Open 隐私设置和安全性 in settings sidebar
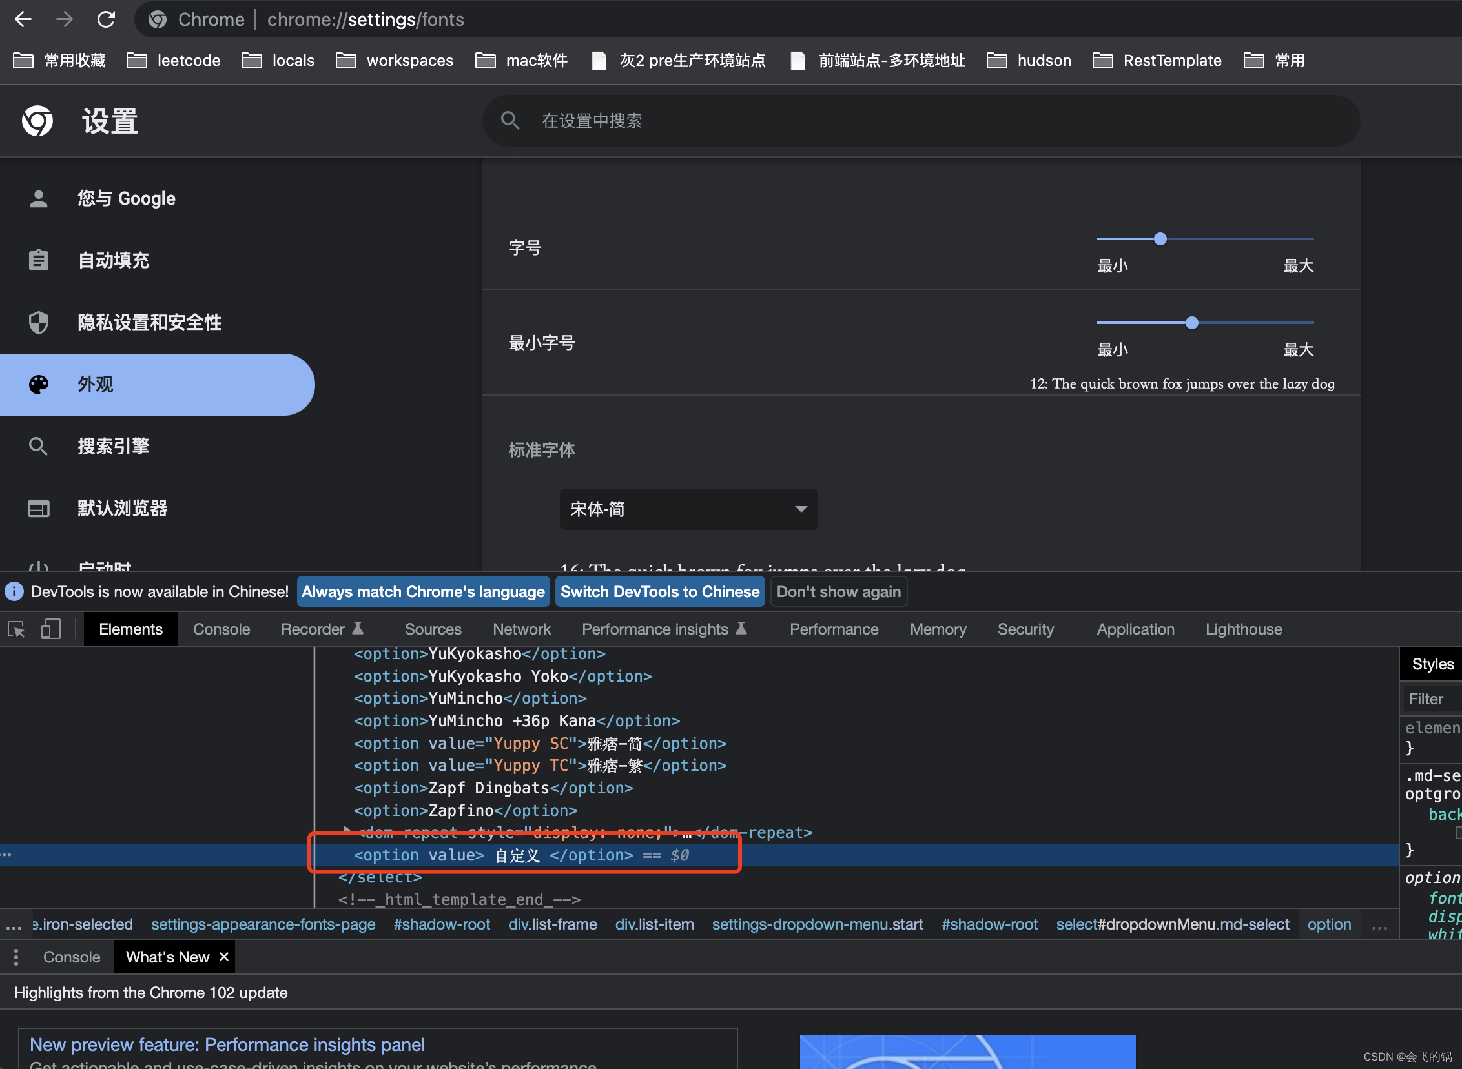1462x1069 pixels. pyautogui.click(x=149, y=322)
